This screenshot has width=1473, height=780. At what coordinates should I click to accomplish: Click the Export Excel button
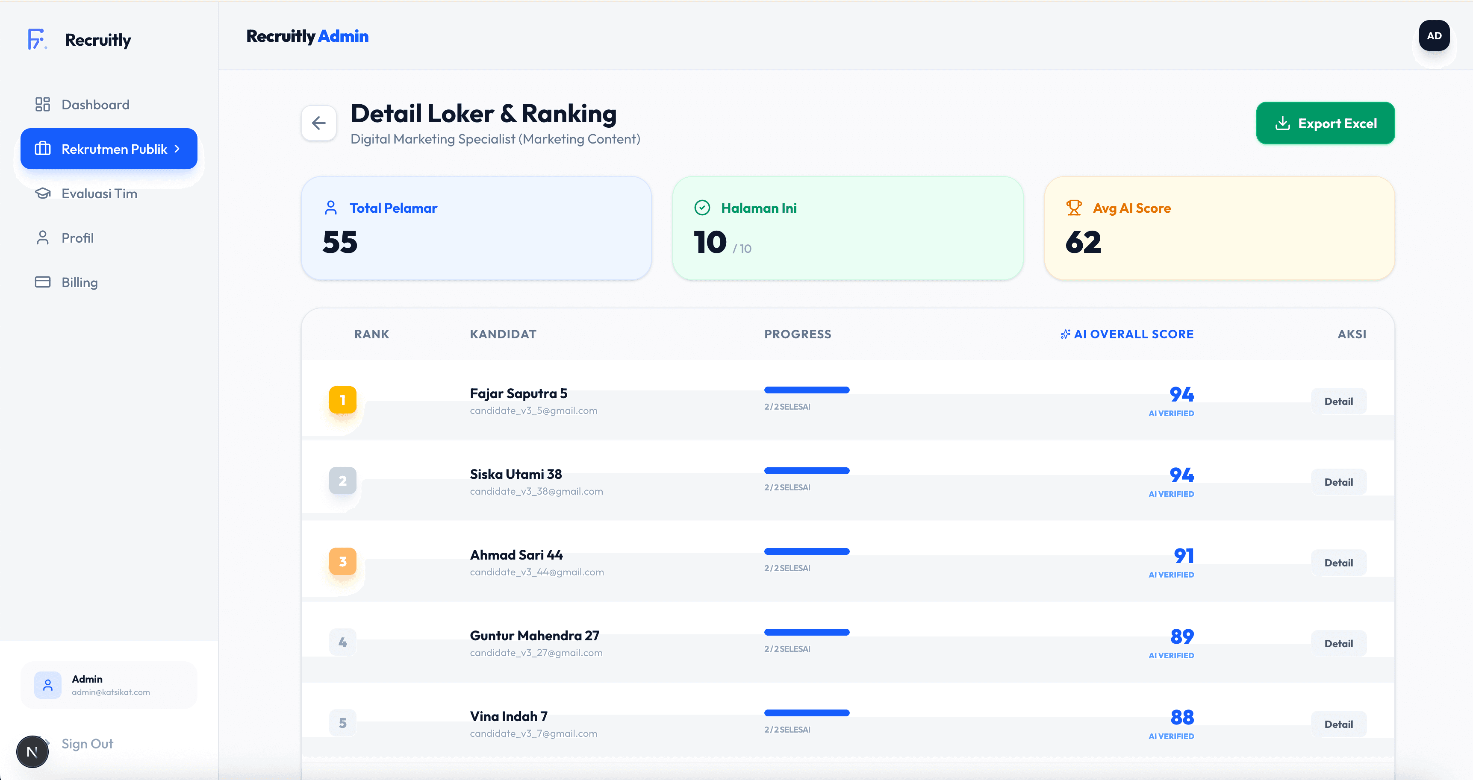click(1325, 123)
